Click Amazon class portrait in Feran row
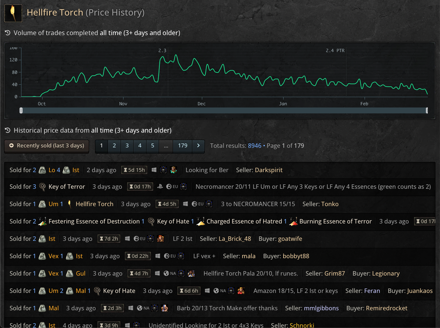Viewport: 440px width, 328px height. [241, 291]
